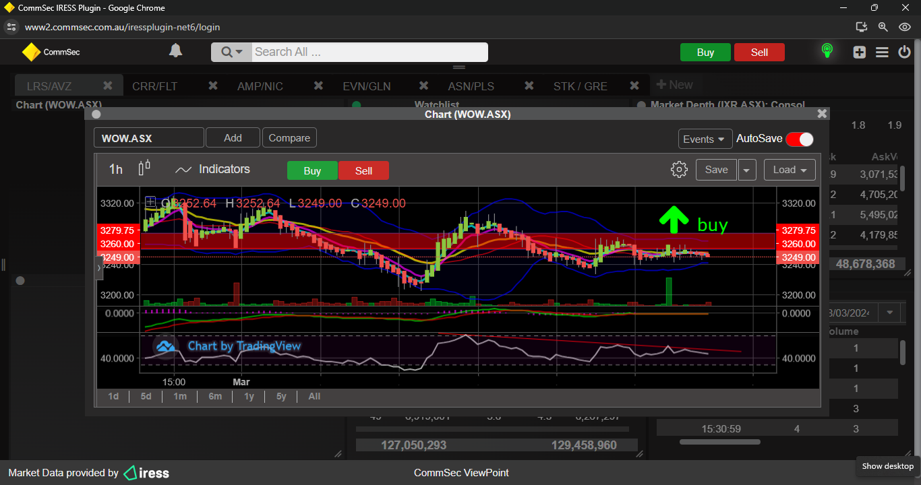
Task: Close the STK / GRE tab
Action: 634,86
